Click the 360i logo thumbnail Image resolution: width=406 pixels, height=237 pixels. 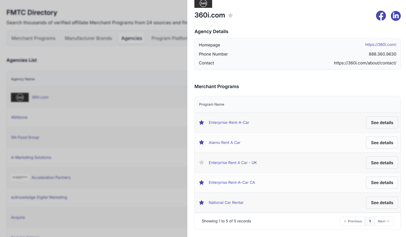[x=203, y=4]
